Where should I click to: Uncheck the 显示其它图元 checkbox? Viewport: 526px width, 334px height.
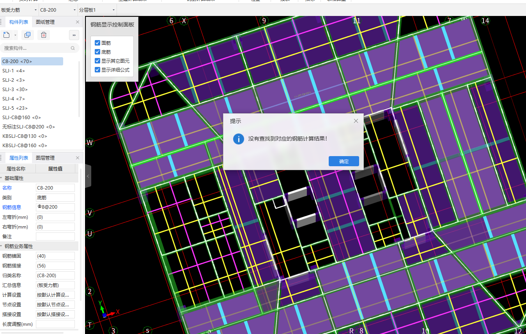[97, 61]
